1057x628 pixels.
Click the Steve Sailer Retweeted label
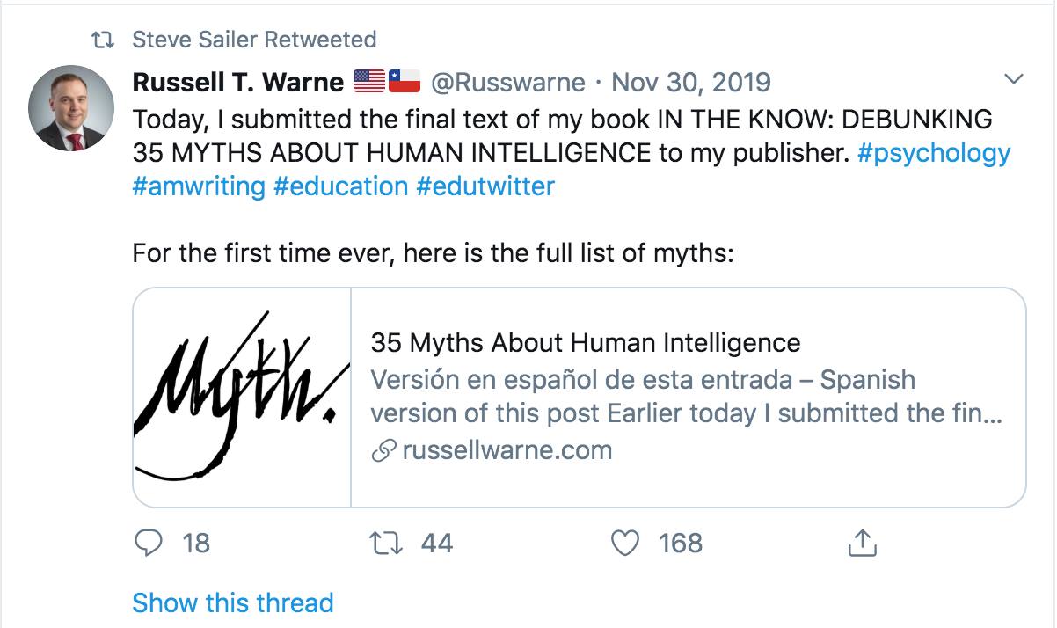pos(253,39)
